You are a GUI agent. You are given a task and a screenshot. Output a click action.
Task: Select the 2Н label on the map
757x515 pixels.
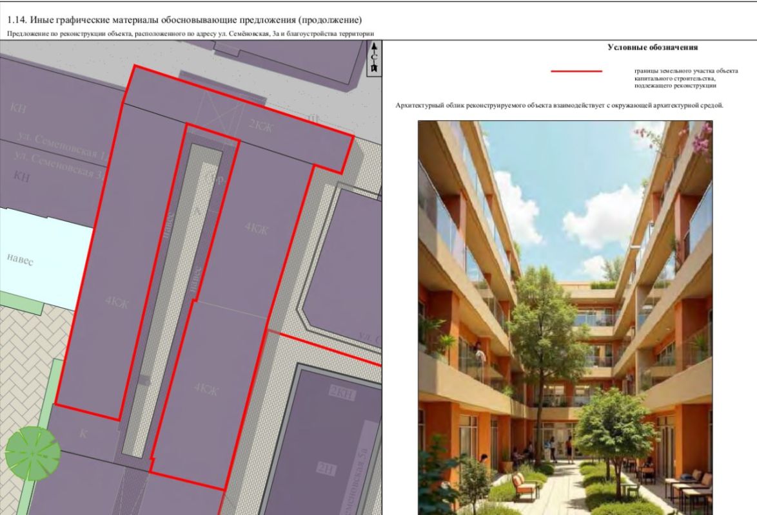[x=326, y=468]
